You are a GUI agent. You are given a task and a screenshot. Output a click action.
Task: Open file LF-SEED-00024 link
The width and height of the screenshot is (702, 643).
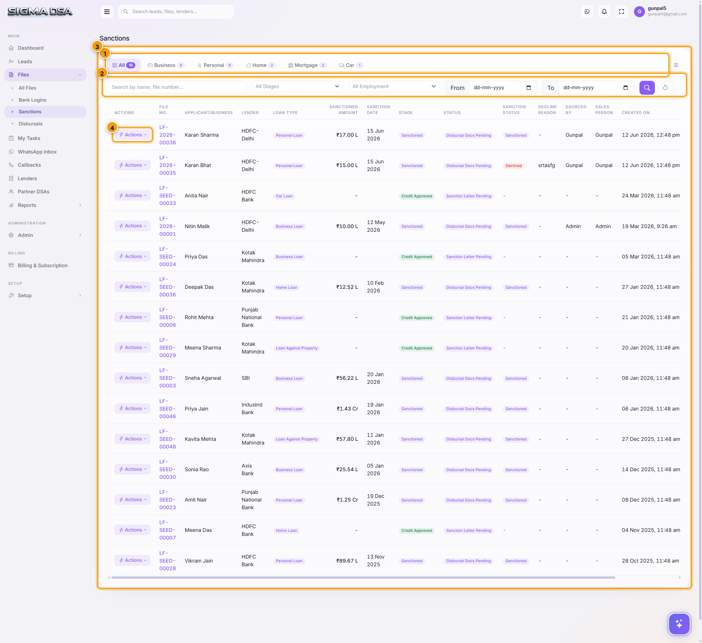click(167, 257)
